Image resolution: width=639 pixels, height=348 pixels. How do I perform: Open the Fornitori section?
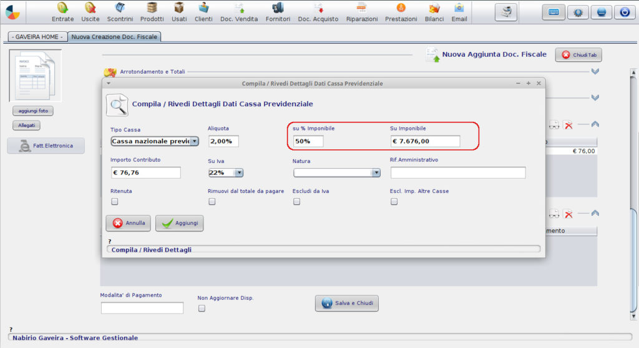[278, 12]
